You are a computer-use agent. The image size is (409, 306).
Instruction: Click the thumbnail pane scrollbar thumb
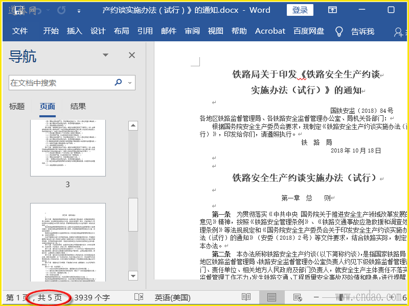(133, 215)
